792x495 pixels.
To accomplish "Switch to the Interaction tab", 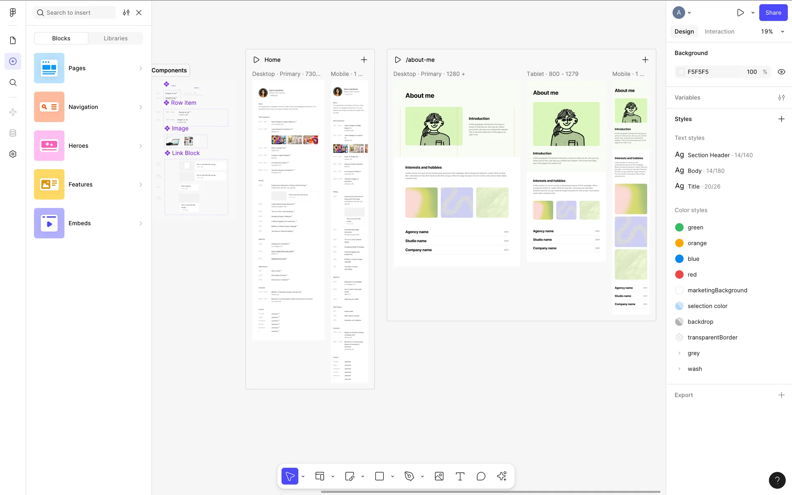I will point(719,32).
